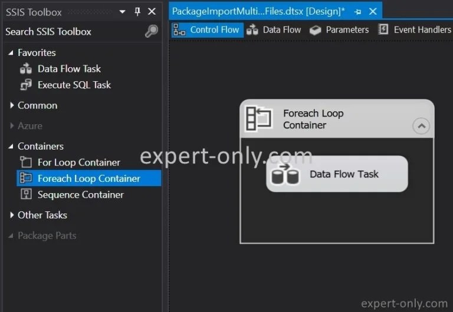Click the Data Flow Task icon in Favorites
453x312 pixels.
[x=26, y=69]
